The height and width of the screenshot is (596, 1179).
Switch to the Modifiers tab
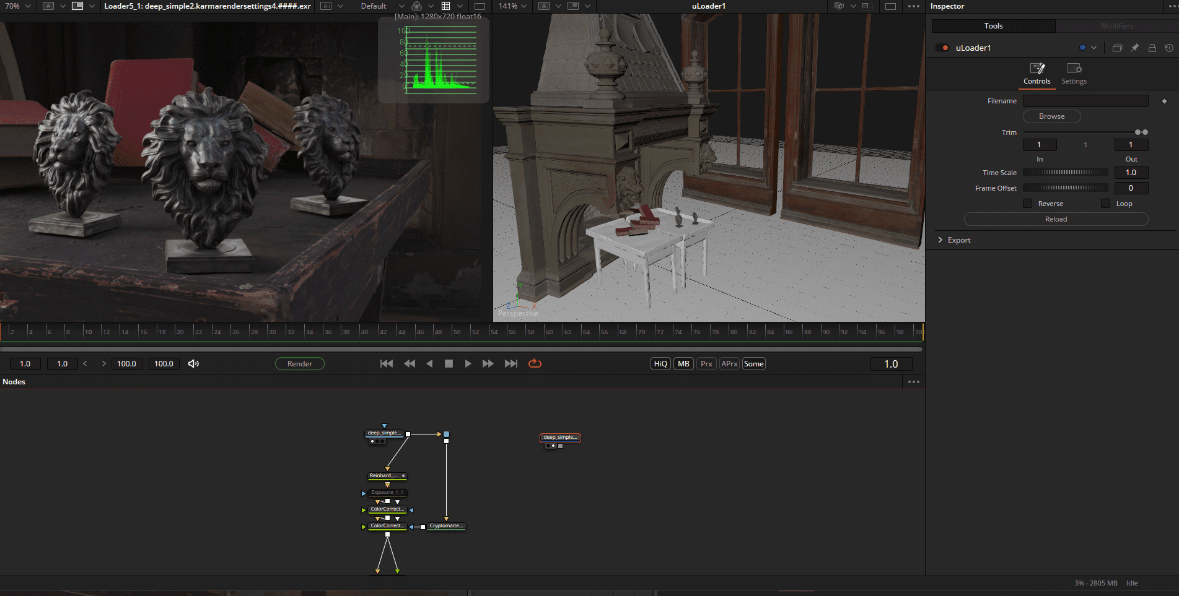point(1116,25)
